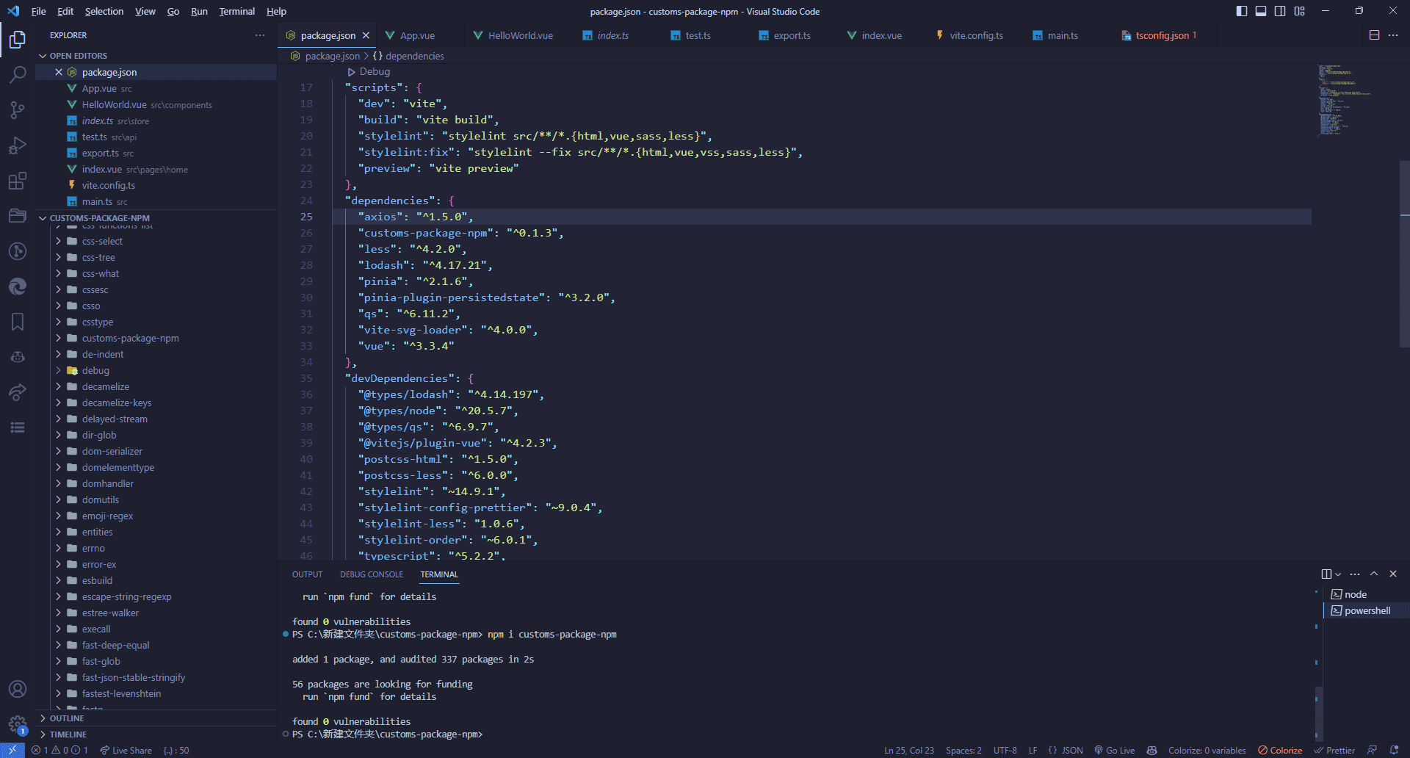This screenshot has height=758, width=1410.
Task: Open the Manage gear icon
Action: [x=18, y=724]
